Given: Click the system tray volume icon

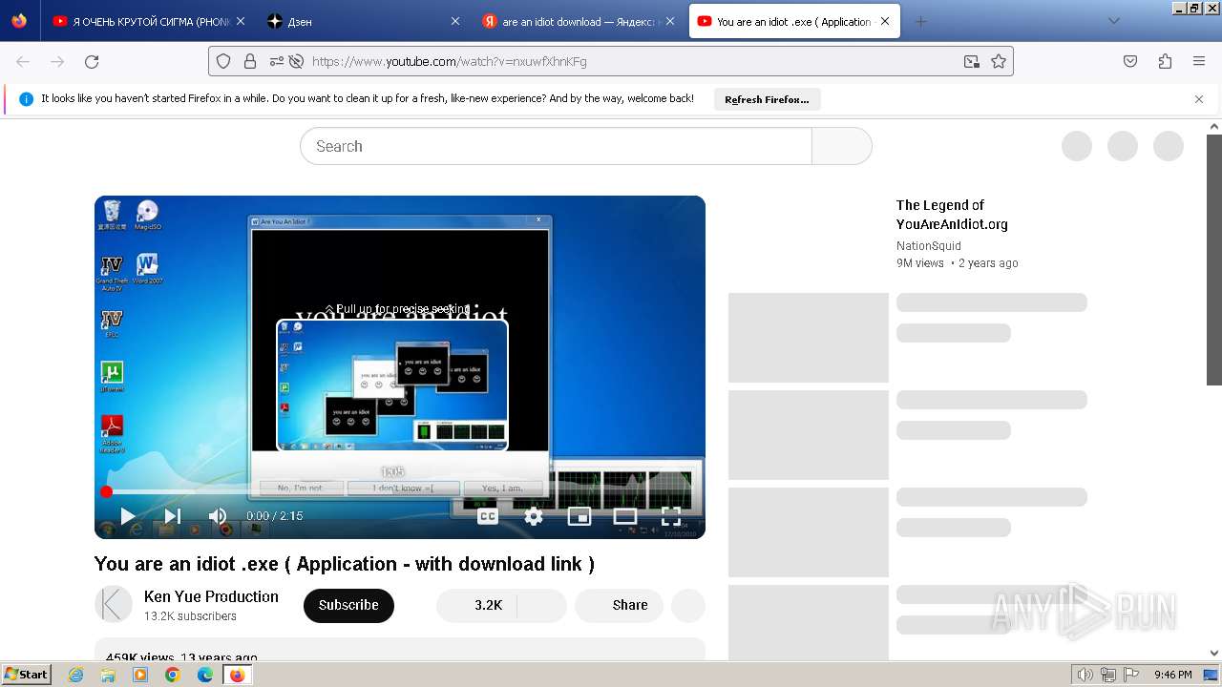Looking at the screenshot, I should coord(1085,675).
